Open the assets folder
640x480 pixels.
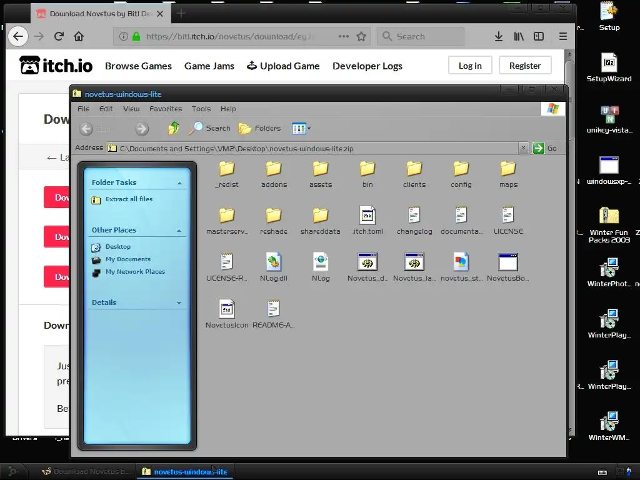click(321, 174)
